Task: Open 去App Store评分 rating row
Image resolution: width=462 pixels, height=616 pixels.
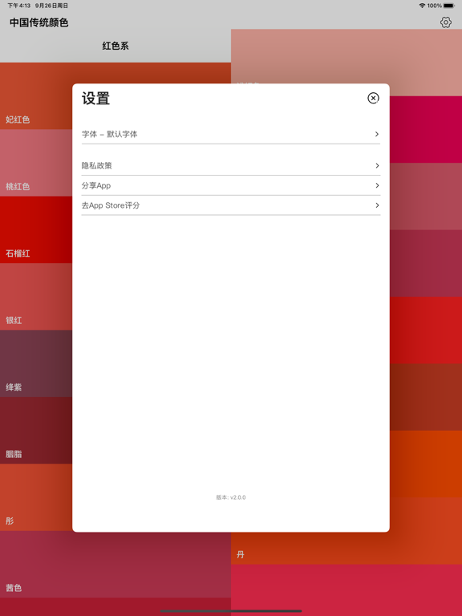Action: [x=231, y=205]
